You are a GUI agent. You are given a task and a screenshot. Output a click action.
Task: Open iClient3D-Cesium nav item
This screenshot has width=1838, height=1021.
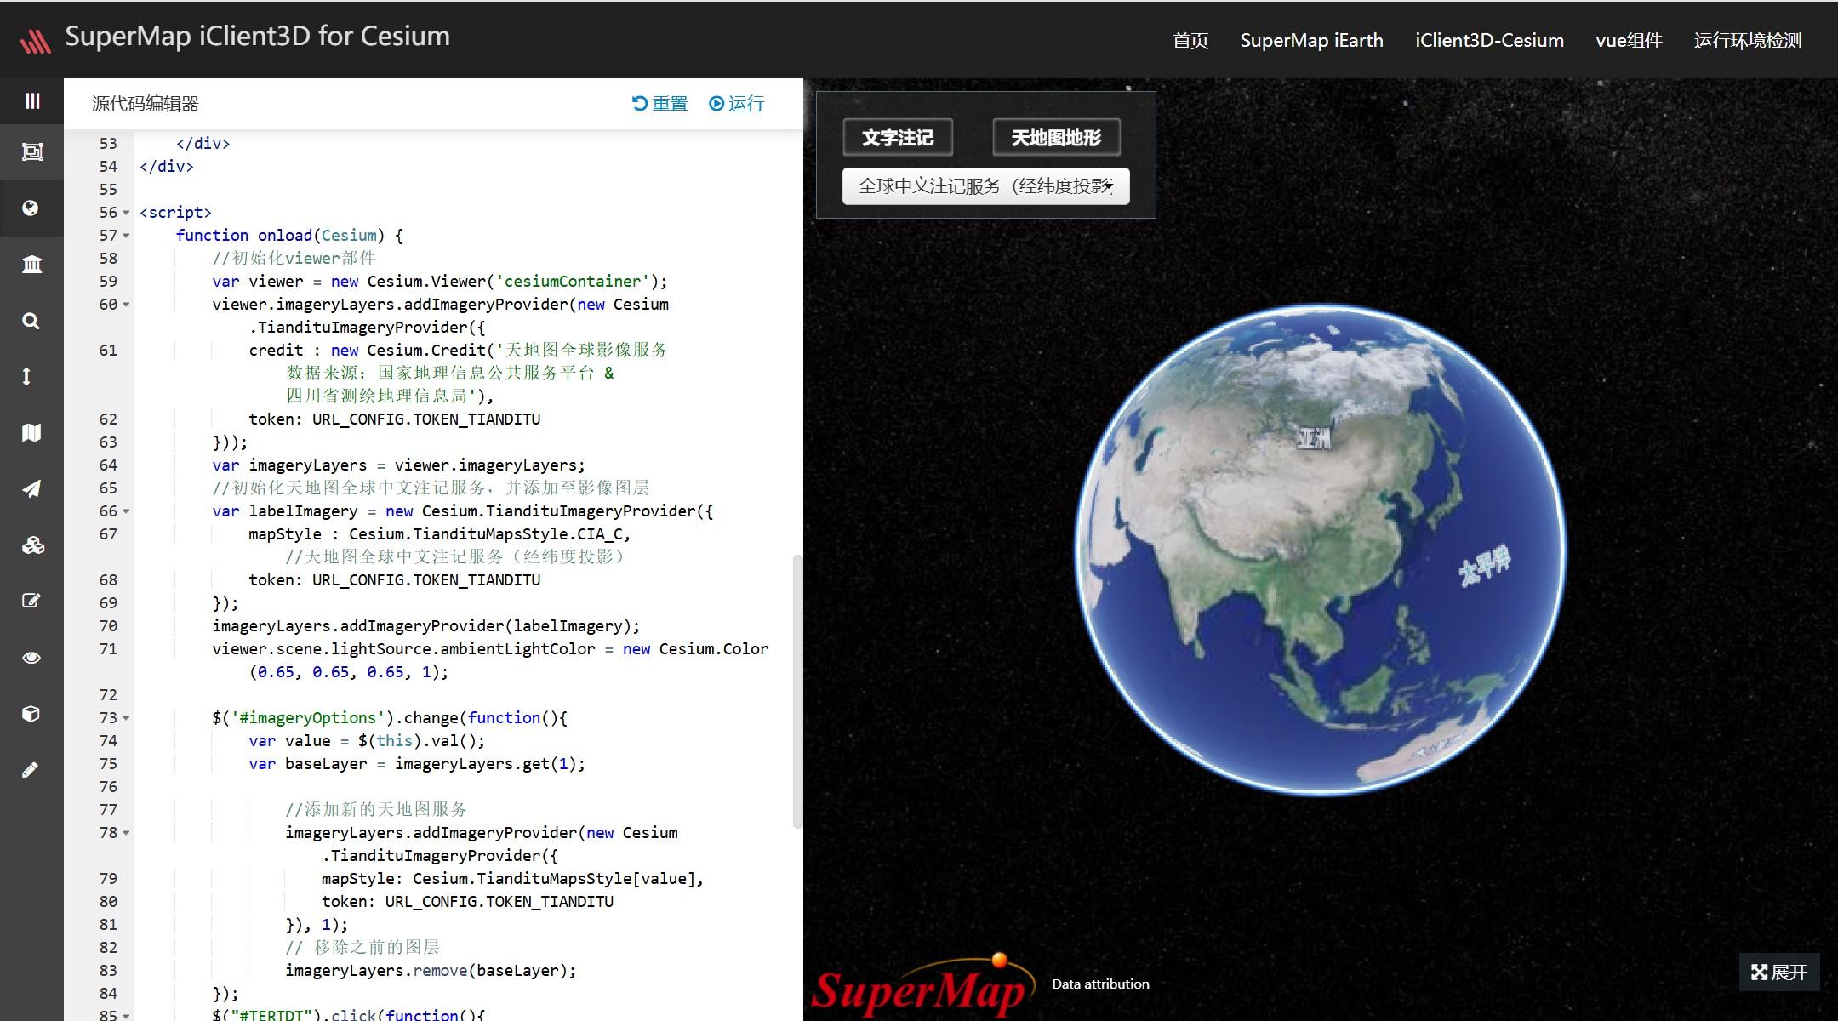pos(1489,41)
